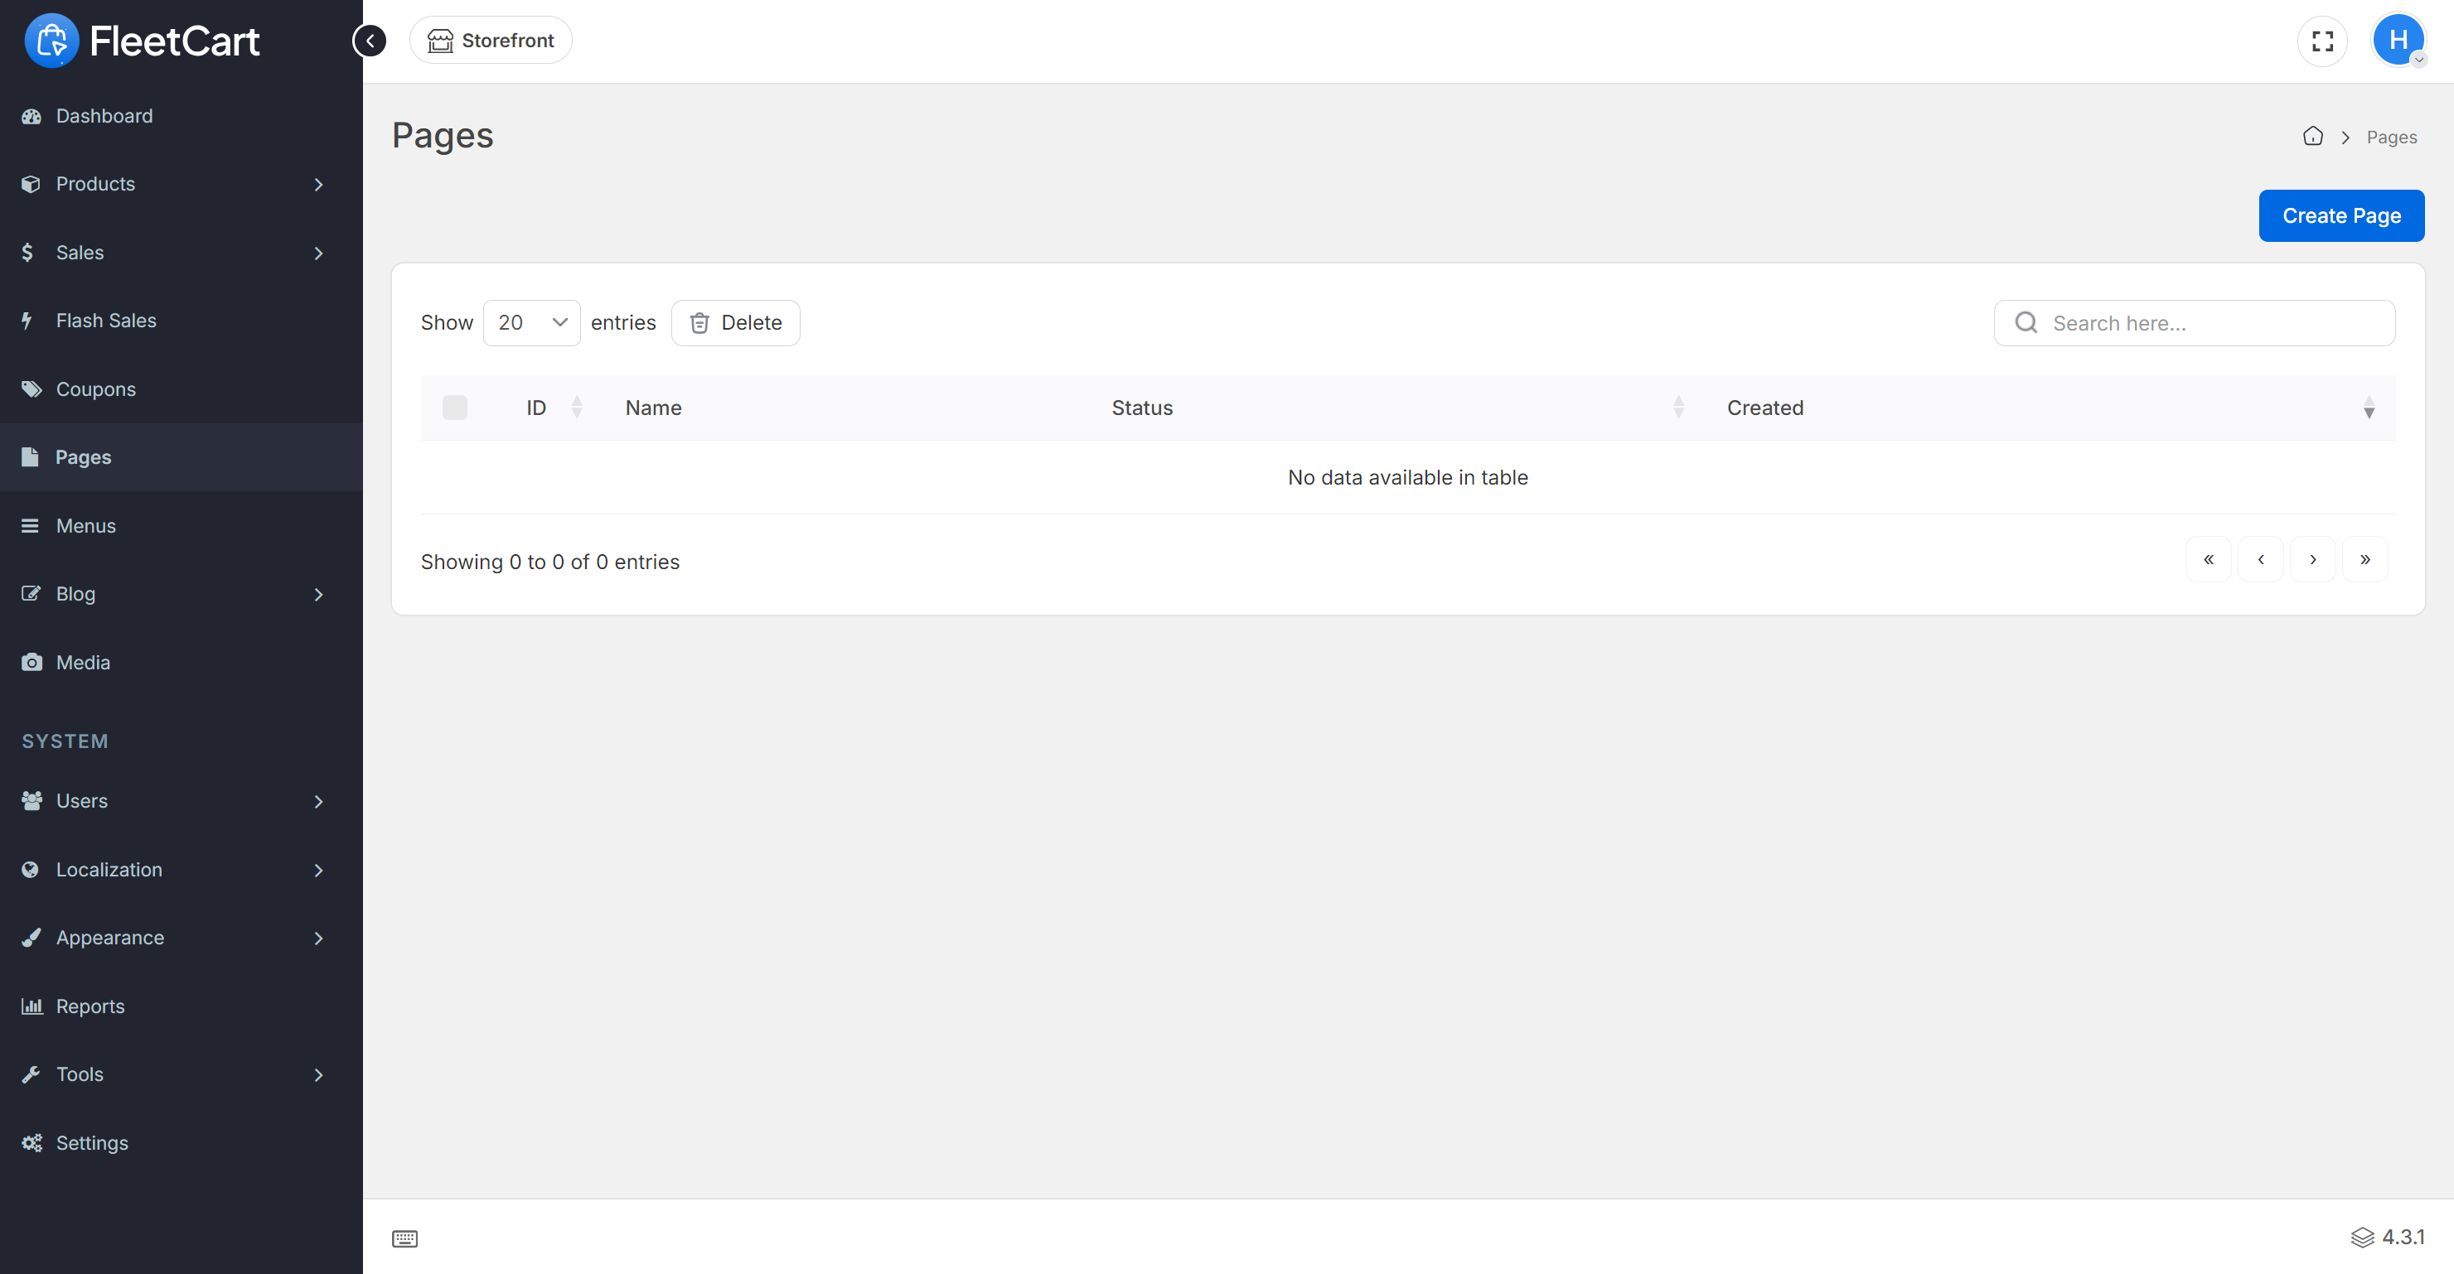The image size is (2454, 1274).
Task: Open the keyboard shortcuts icon in footer
Action: click(x=405, y=1238)
